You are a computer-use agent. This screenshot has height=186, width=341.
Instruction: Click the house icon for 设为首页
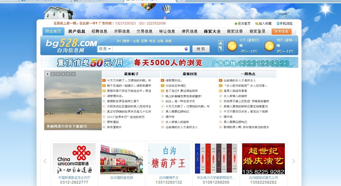pyautogui.click(x=236, y=24)
